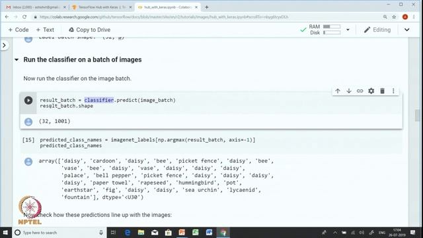
Task: Copy link to cell icon
Action: point(360,91)
